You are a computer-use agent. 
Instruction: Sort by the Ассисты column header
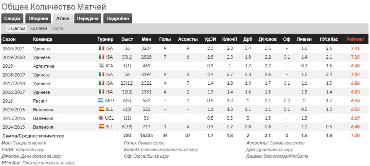pyautogui.click(x=188, y=39)
